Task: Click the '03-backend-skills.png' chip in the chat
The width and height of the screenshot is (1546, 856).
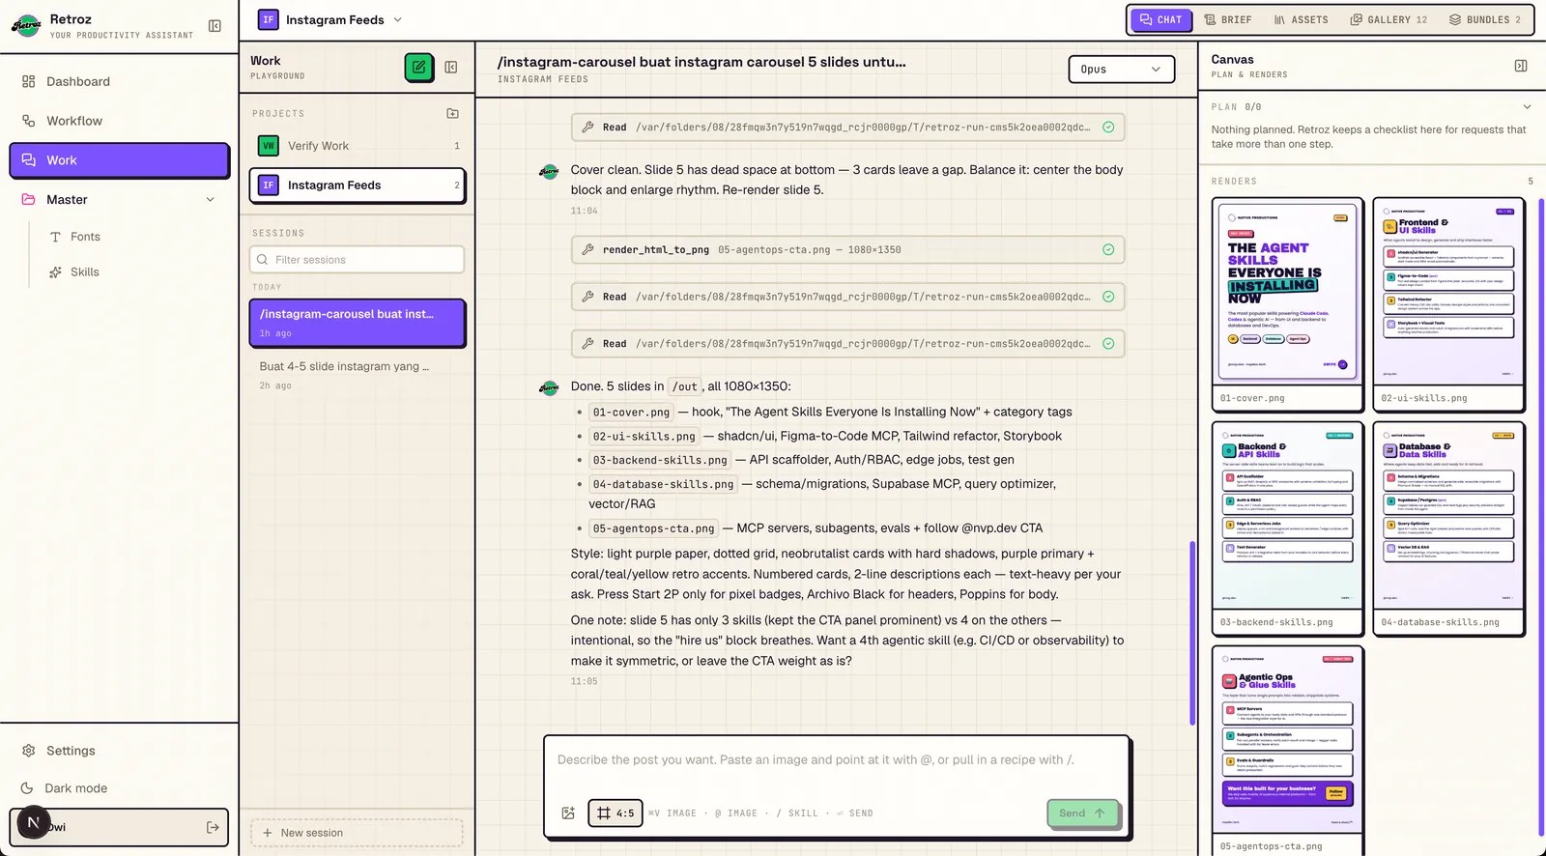Action: 660,461
